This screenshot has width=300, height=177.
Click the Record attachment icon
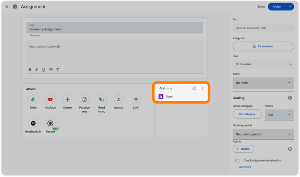(x=50, y=123)
